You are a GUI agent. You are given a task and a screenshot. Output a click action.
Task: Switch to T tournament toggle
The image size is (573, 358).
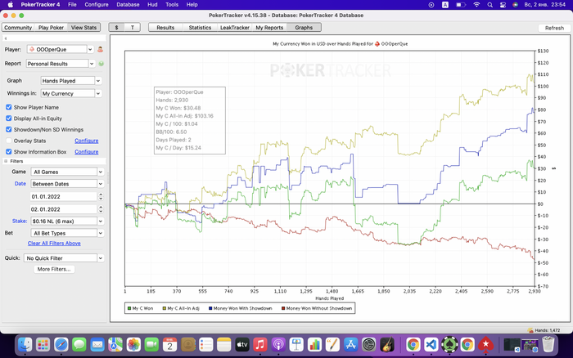point(133,27)
